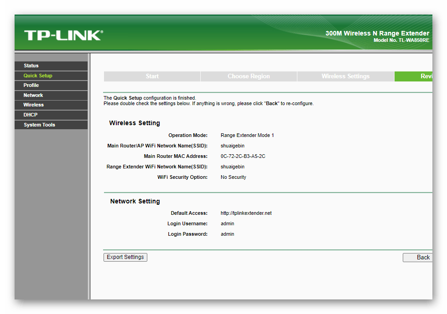Image resolution: width=447 pixels, height=314 pixels.
Task: Expand System Tools in the sidebar
Action: tap(39, 125)
